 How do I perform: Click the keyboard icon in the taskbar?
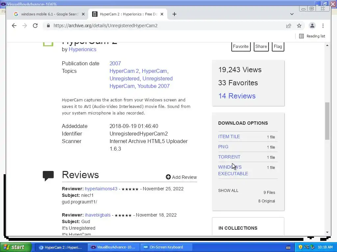click(x=288, y=247)
